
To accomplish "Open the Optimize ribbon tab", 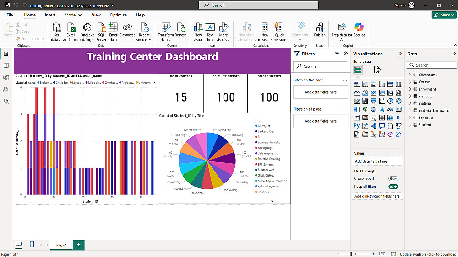I will [x=118, y=15].
